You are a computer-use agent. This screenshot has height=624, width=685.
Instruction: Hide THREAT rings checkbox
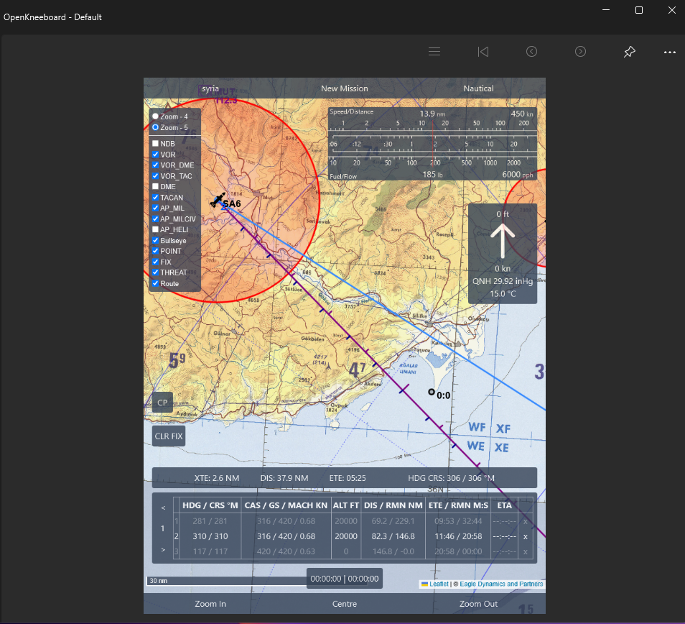tap(155, 272)
